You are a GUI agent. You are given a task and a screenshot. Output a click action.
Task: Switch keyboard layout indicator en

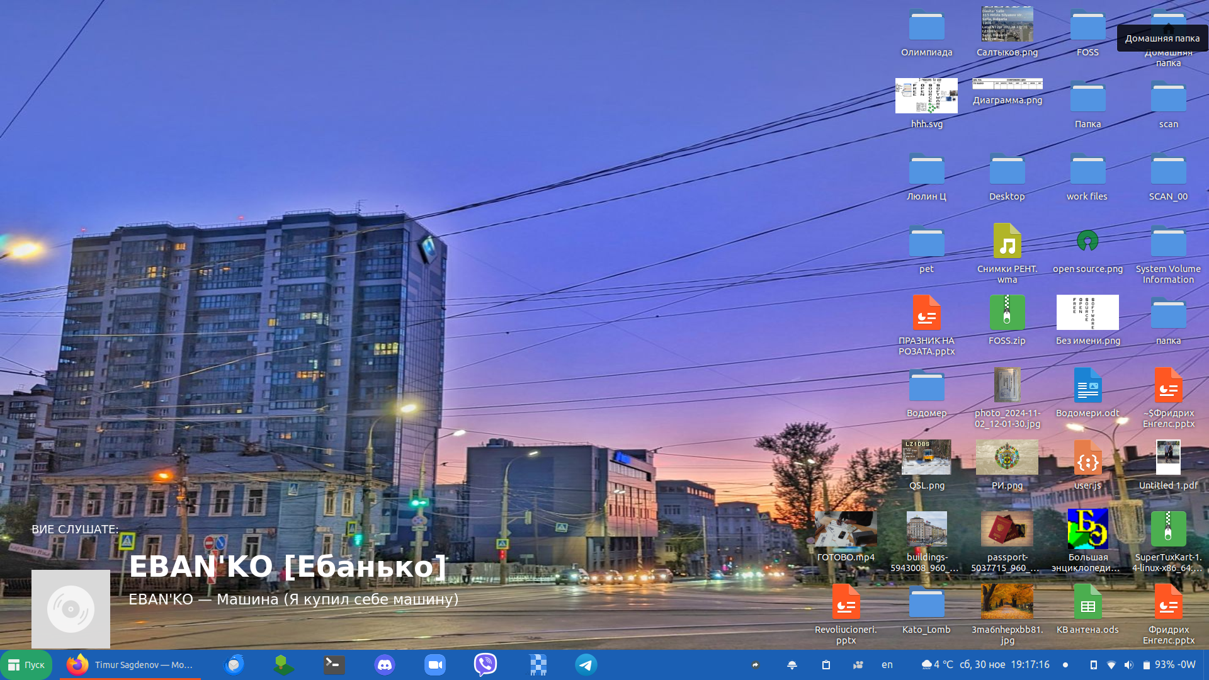point(887,665)
